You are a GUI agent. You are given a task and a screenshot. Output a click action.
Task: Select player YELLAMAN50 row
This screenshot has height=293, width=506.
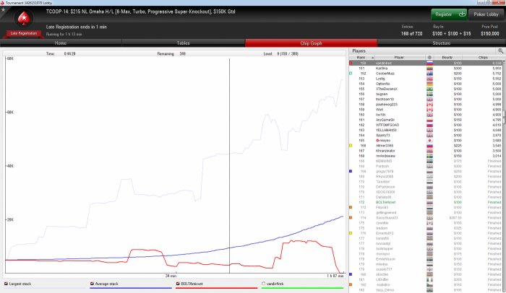426,130
